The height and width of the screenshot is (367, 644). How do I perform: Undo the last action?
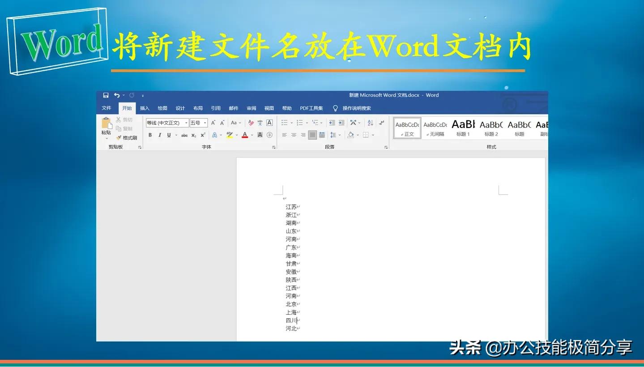coord(116,95)
